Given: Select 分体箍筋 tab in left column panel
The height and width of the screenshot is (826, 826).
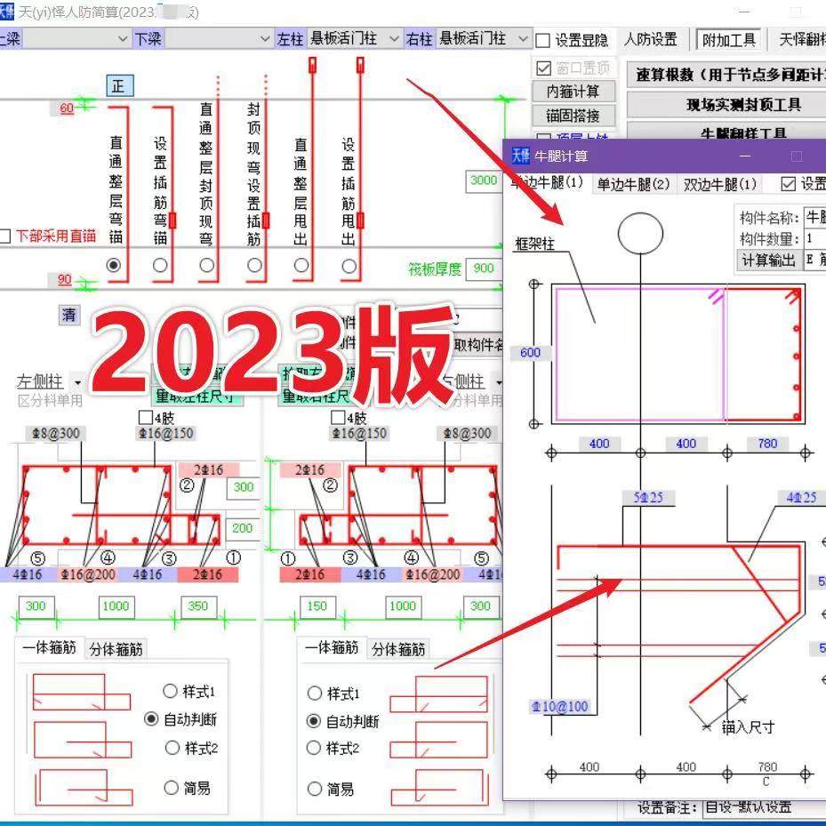Looking at the screenshot, I should pos(116,649).
